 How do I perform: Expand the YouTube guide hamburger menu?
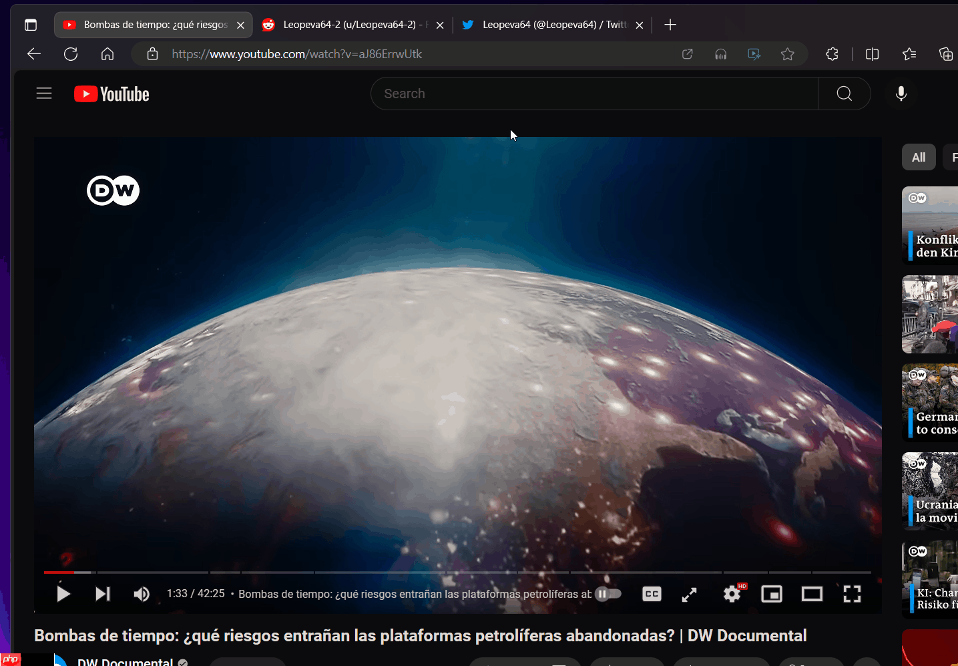click(x=43, y=93)
